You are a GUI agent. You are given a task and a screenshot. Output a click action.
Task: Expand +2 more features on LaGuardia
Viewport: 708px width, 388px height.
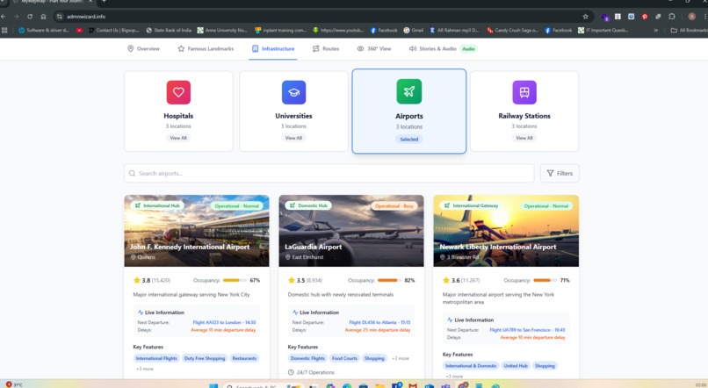[401, 358]
